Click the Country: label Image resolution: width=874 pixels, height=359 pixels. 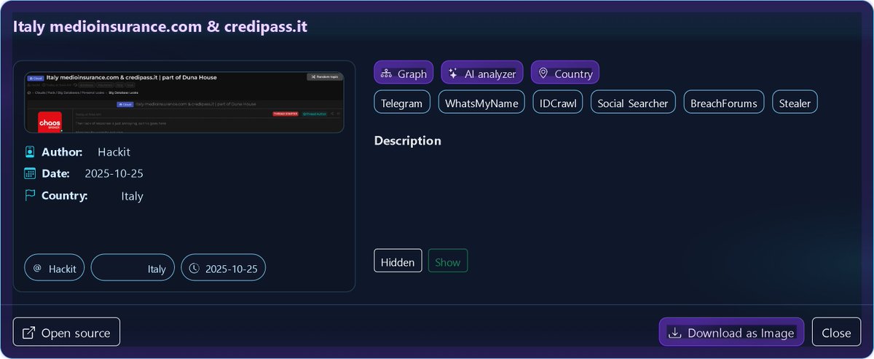click(x=65, y=195)
